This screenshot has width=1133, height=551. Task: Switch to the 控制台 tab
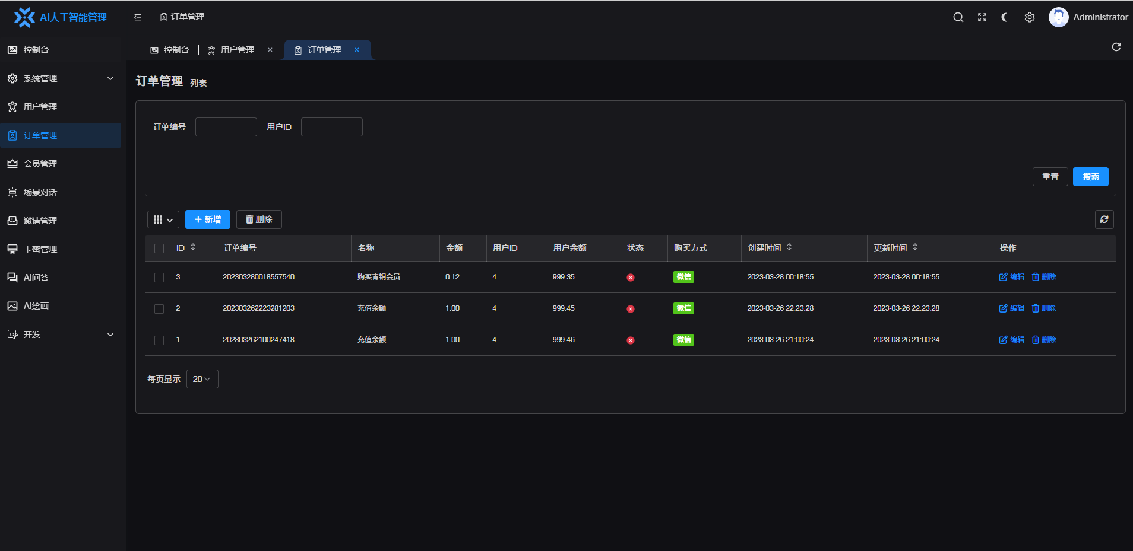click(x=170, y=50)
